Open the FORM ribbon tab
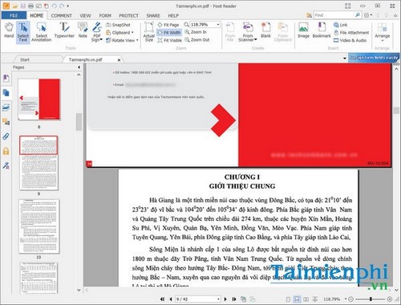 point(105,16)
